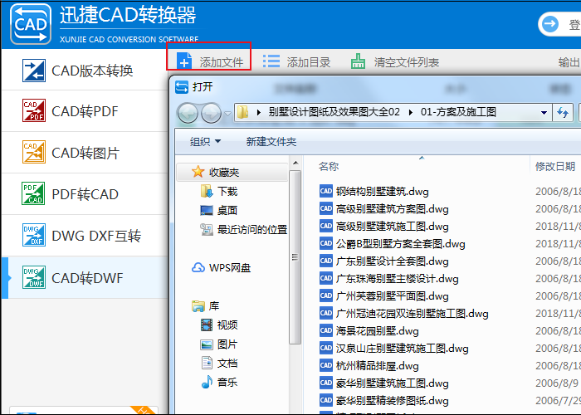
Task: Click nav pane scroll up arrow
Action: pyautogui.click(x=295, y=163)
